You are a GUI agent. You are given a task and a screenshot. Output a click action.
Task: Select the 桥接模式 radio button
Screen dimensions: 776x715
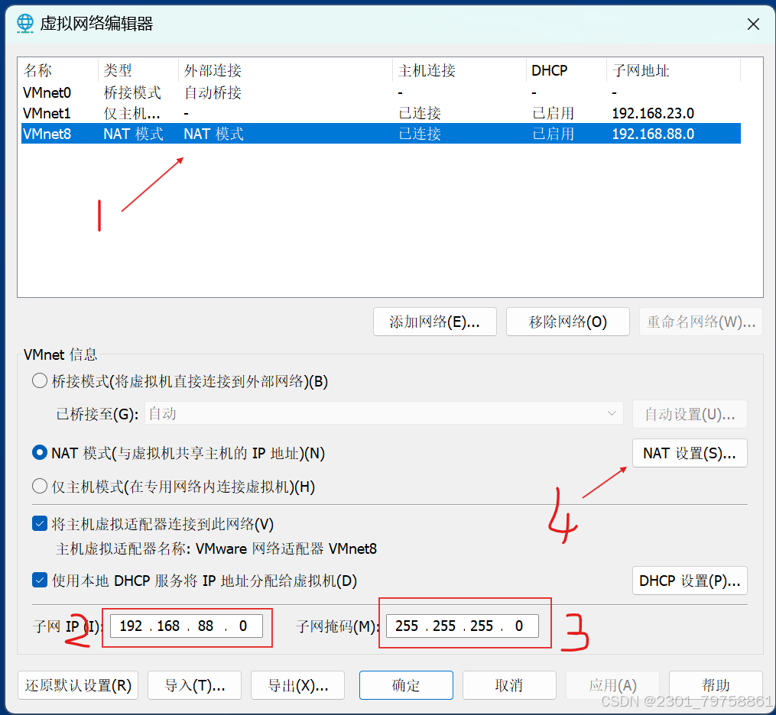(40, 381)
